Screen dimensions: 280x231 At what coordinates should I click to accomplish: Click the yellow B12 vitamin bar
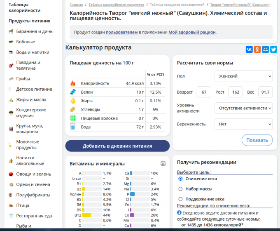coord(86,215)
